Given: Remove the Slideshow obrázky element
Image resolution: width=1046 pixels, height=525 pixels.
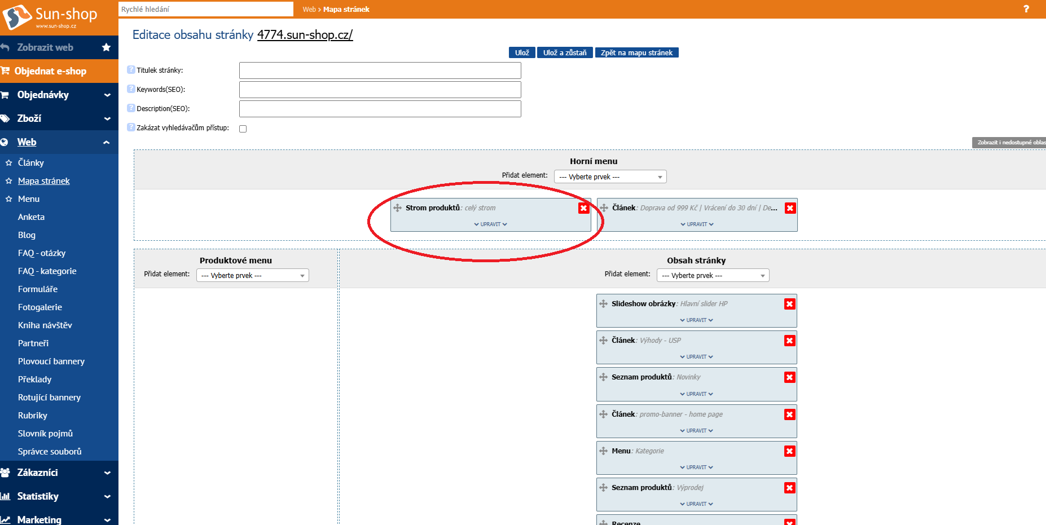Looking at the screenshot, I should pos(789,304).
